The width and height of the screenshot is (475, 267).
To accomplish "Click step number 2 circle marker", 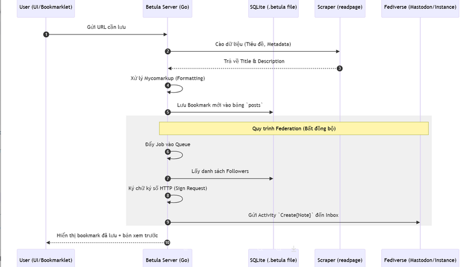I will pyautogui.click(x=168, y=52).
